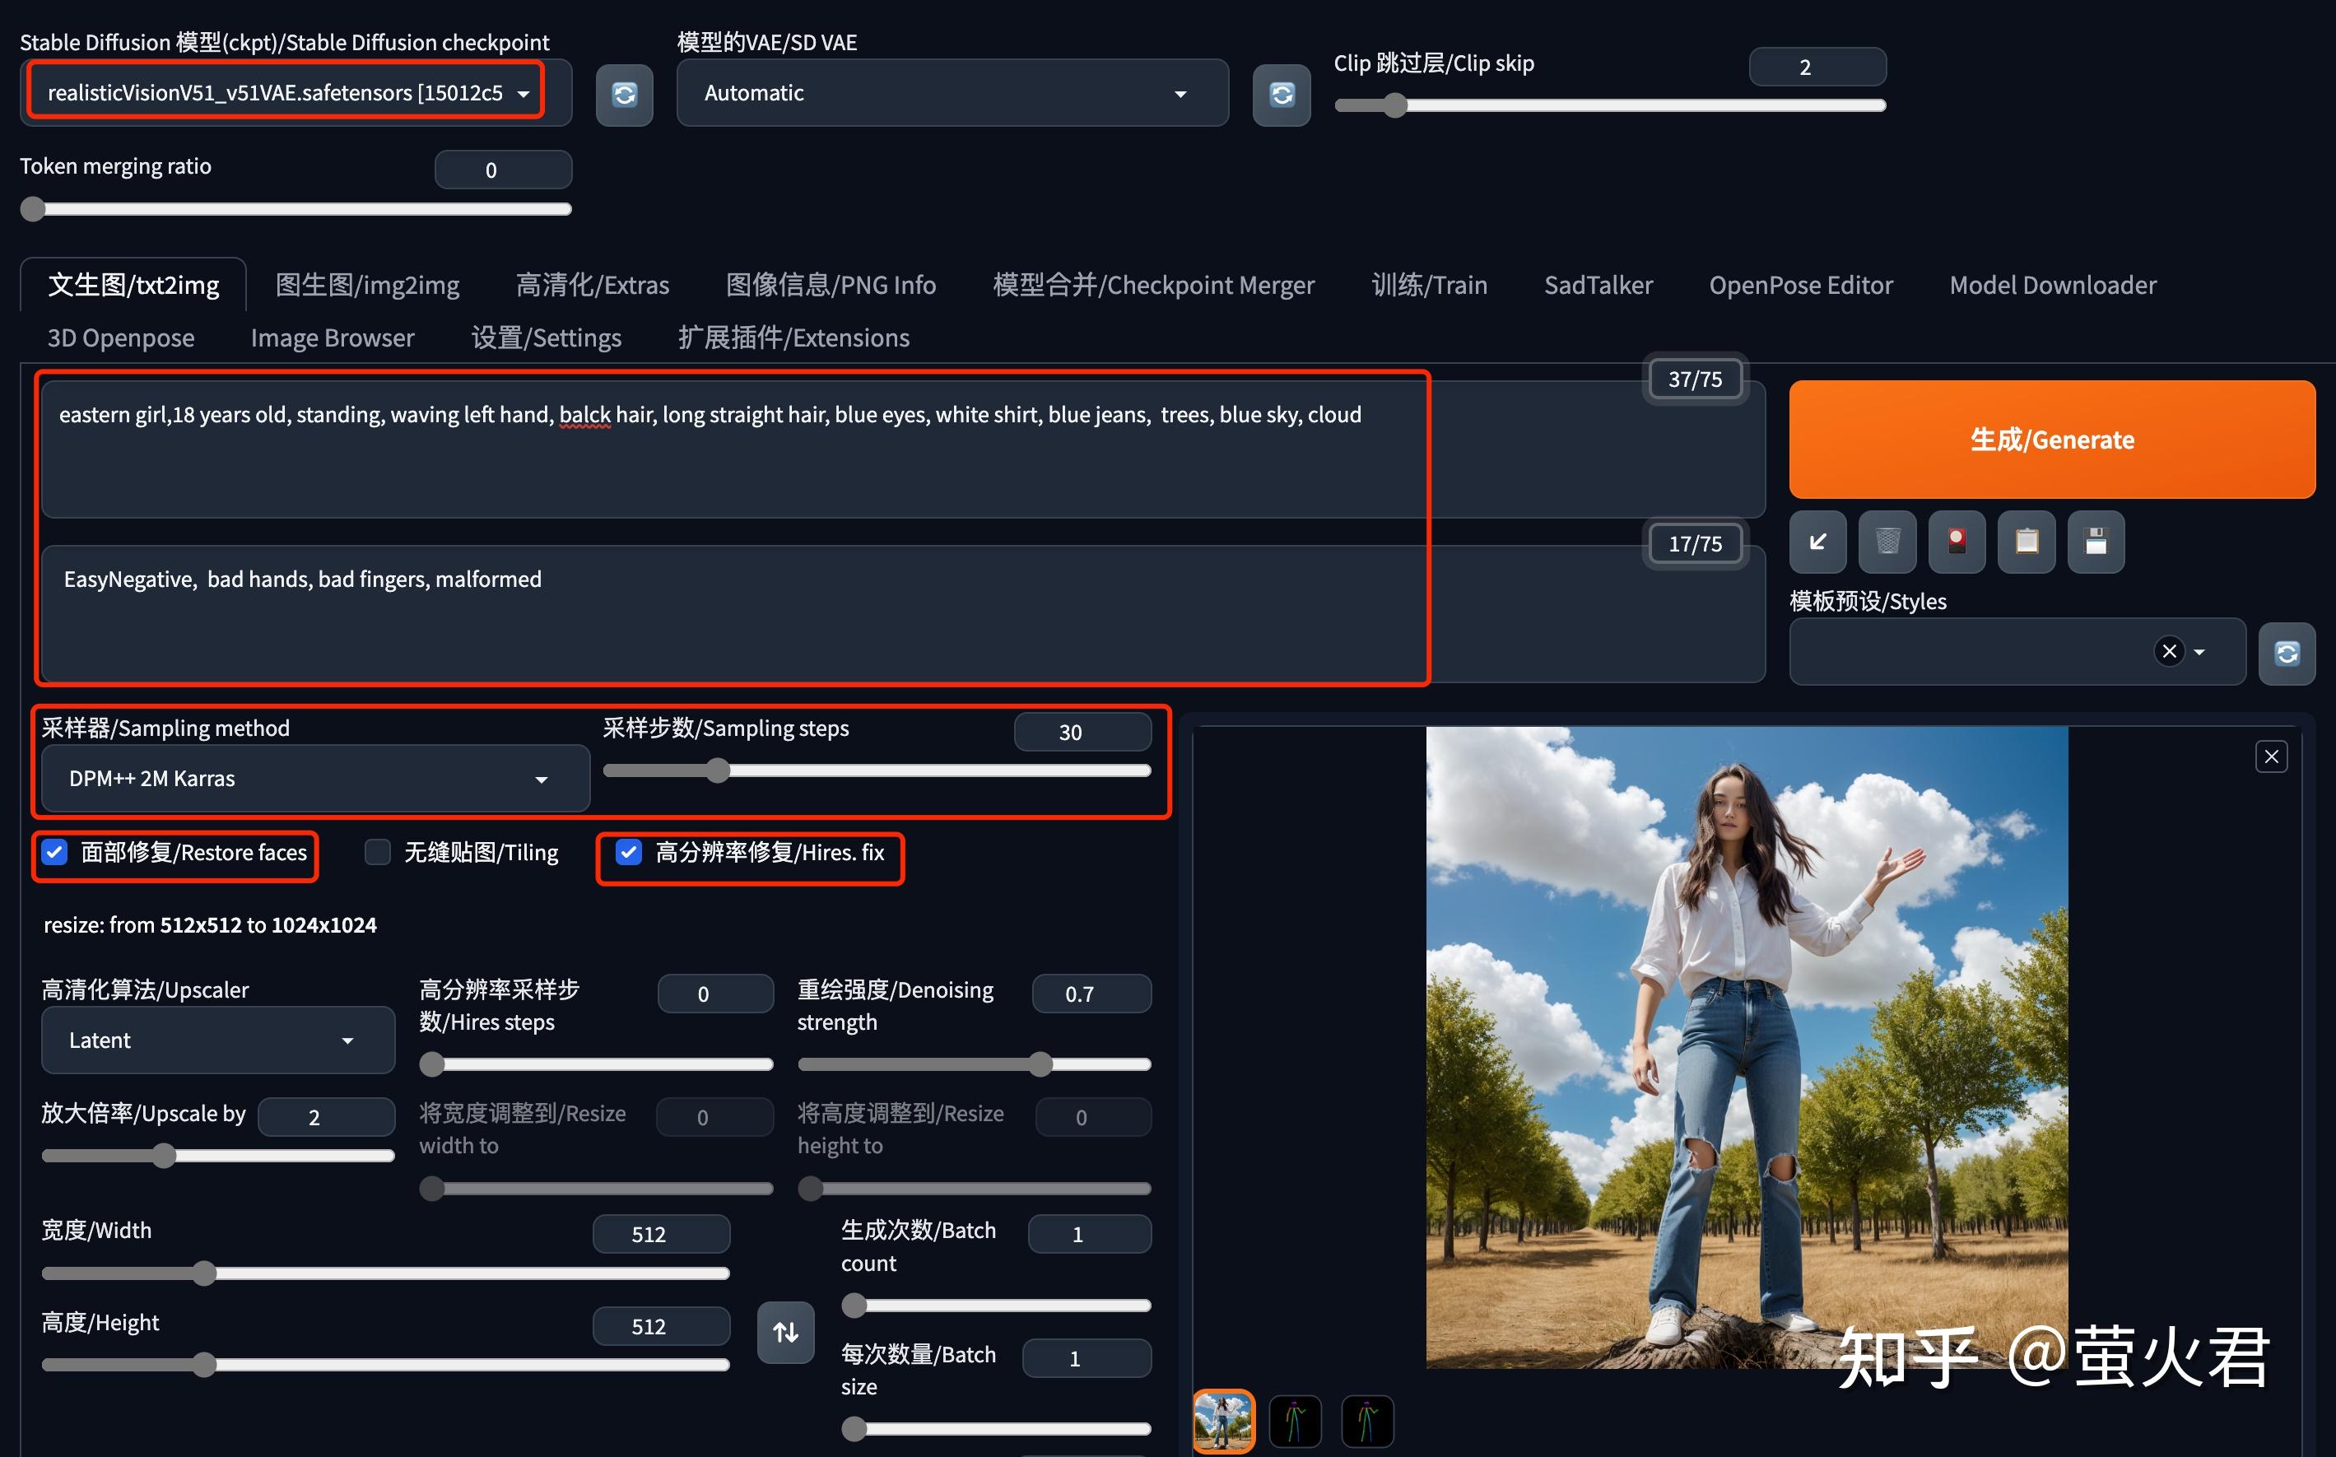Select the first OpenPose skeleton thumbnail
The image size is (2336, 1457).
(x=1295, y=1422)
